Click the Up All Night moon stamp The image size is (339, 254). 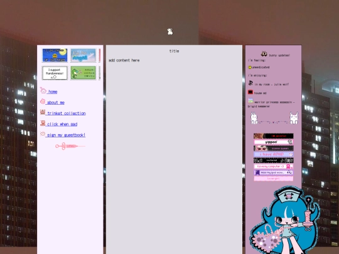click(x=55, y=55)
